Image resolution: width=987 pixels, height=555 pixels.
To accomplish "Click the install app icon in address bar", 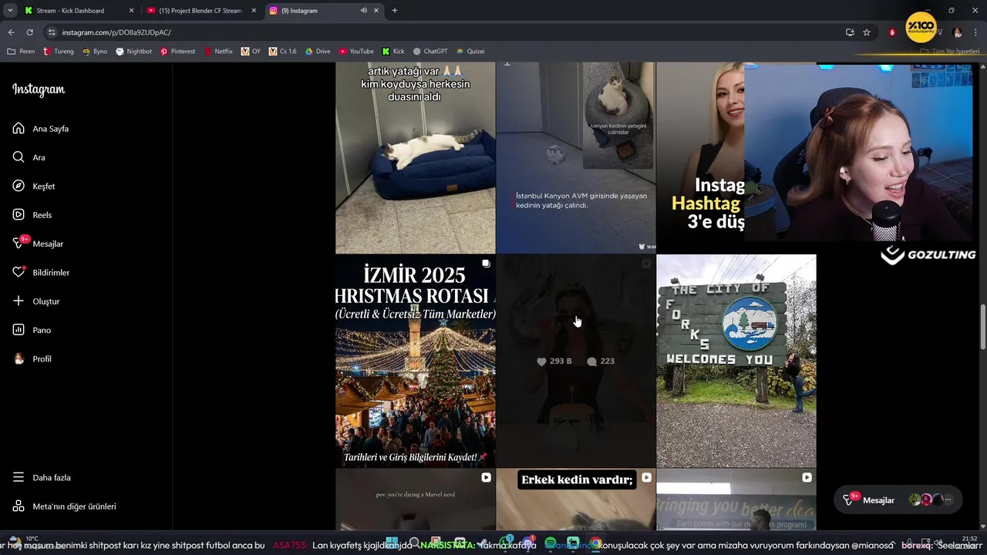I will point(850,32).
